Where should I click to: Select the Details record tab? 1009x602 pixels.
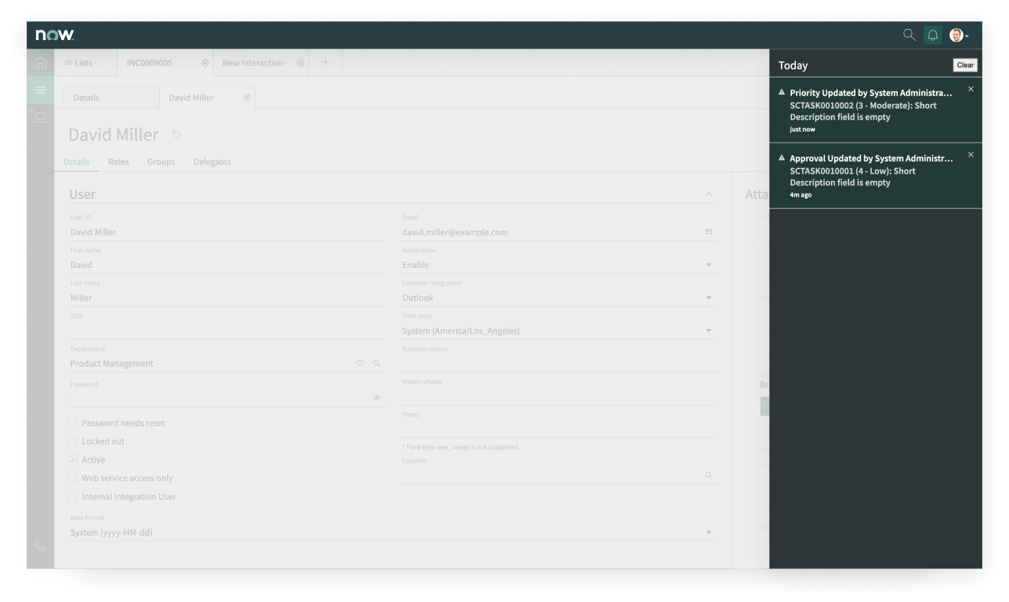click(x=76, y=162)
